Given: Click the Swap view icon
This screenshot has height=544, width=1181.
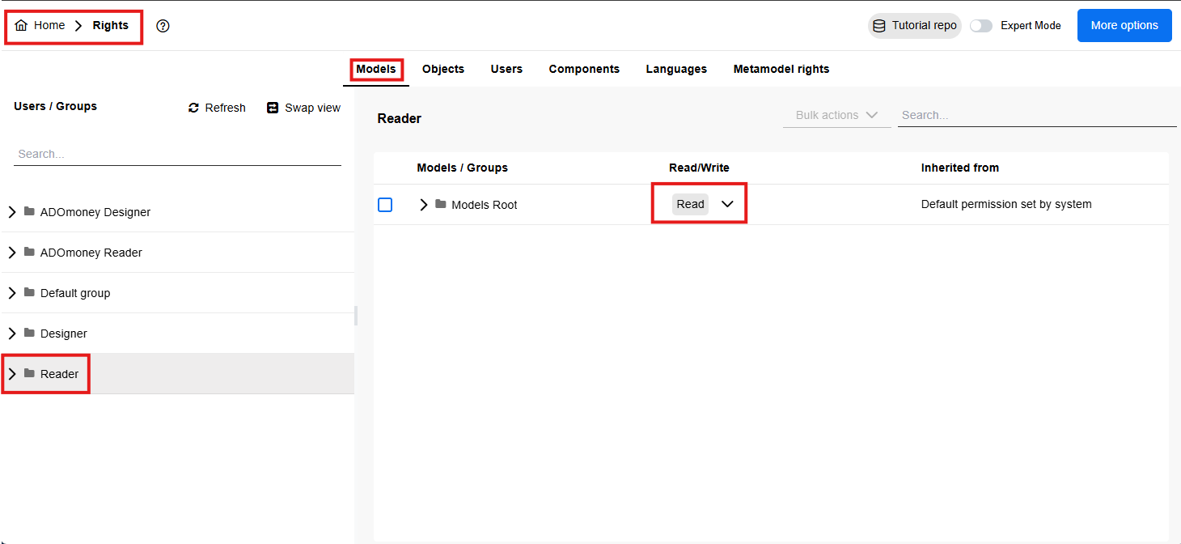Looking at the screenshot, I should [x=273, y=108].
